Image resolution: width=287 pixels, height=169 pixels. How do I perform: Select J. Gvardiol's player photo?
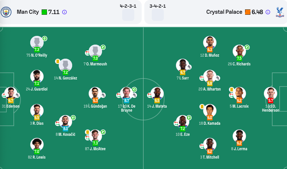click(x=37, y=76)
